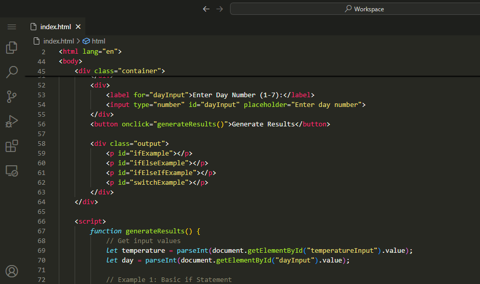The width and height of the screenshot is (480, 284).
Task: Click the "dayInput" string on line 70
Action: pos(295,260)
